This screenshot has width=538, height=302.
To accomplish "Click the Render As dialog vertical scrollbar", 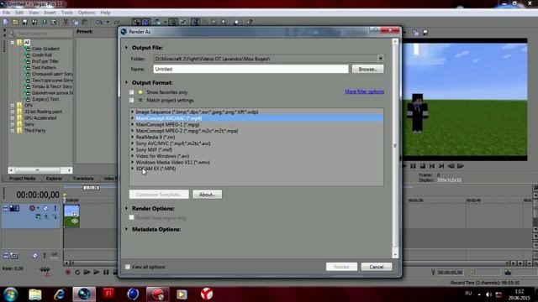I will [x=395, y=148].
